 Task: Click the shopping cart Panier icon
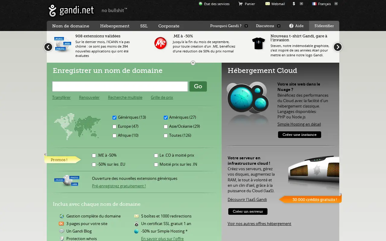pyautogui.click(x=240, y=4)
